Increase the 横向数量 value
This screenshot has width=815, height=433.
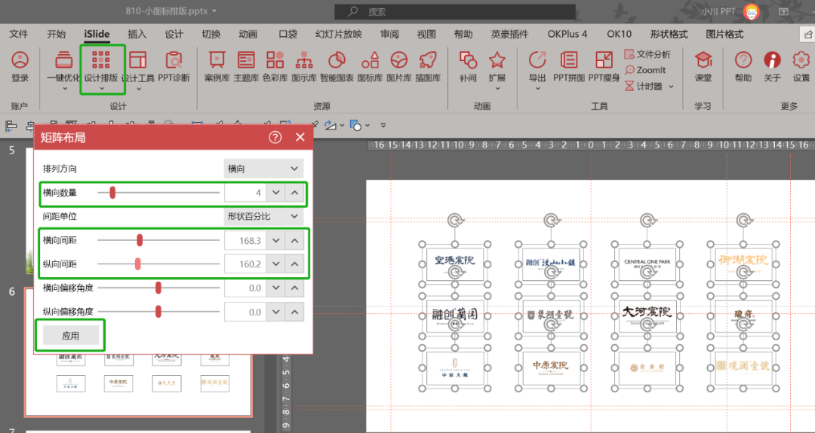click(x=295, y=192)
